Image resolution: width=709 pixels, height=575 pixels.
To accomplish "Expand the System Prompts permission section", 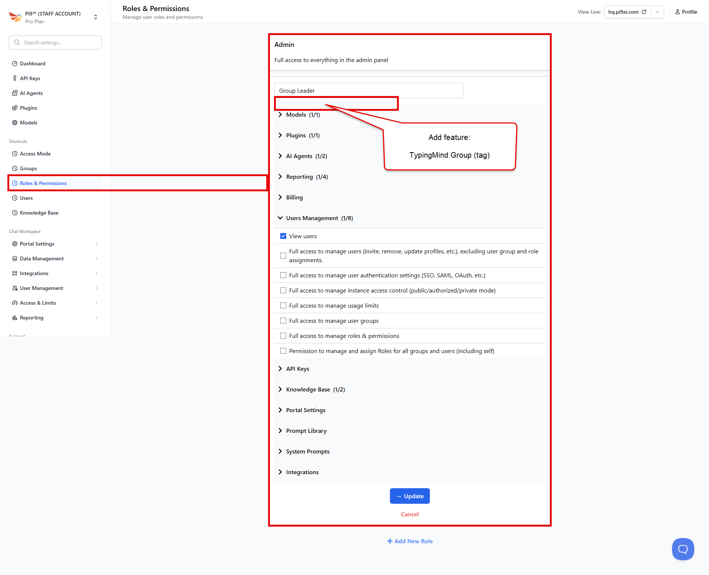I will pyautogui.click(x=410, y=452).
